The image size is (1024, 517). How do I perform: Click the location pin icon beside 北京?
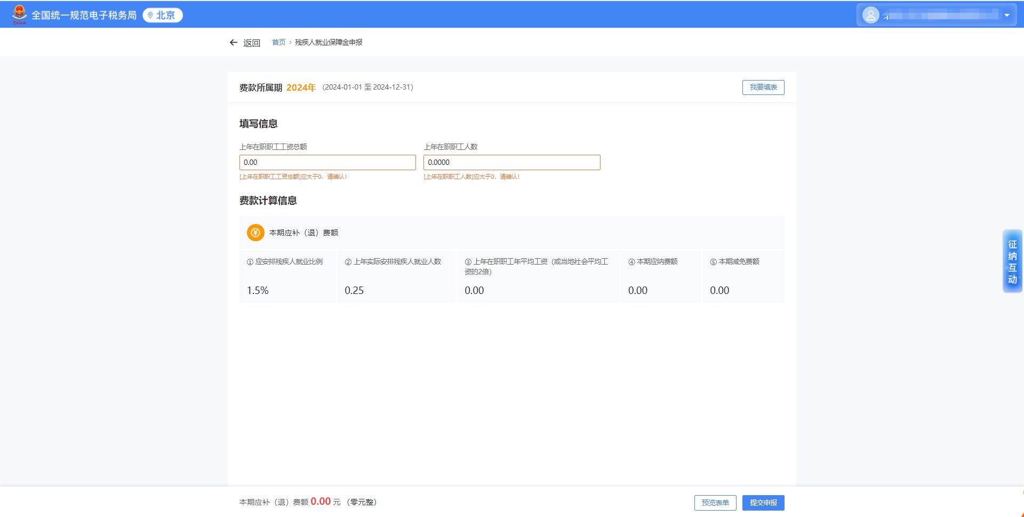click(x=150, y=15)
